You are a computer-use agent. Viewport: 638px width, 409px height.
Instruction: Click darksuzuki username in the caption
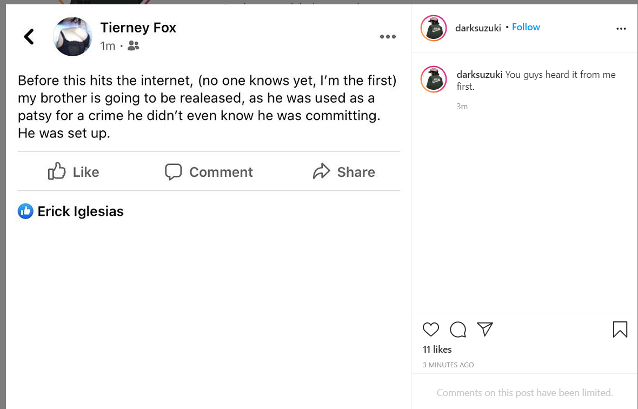tap(480, 75)
